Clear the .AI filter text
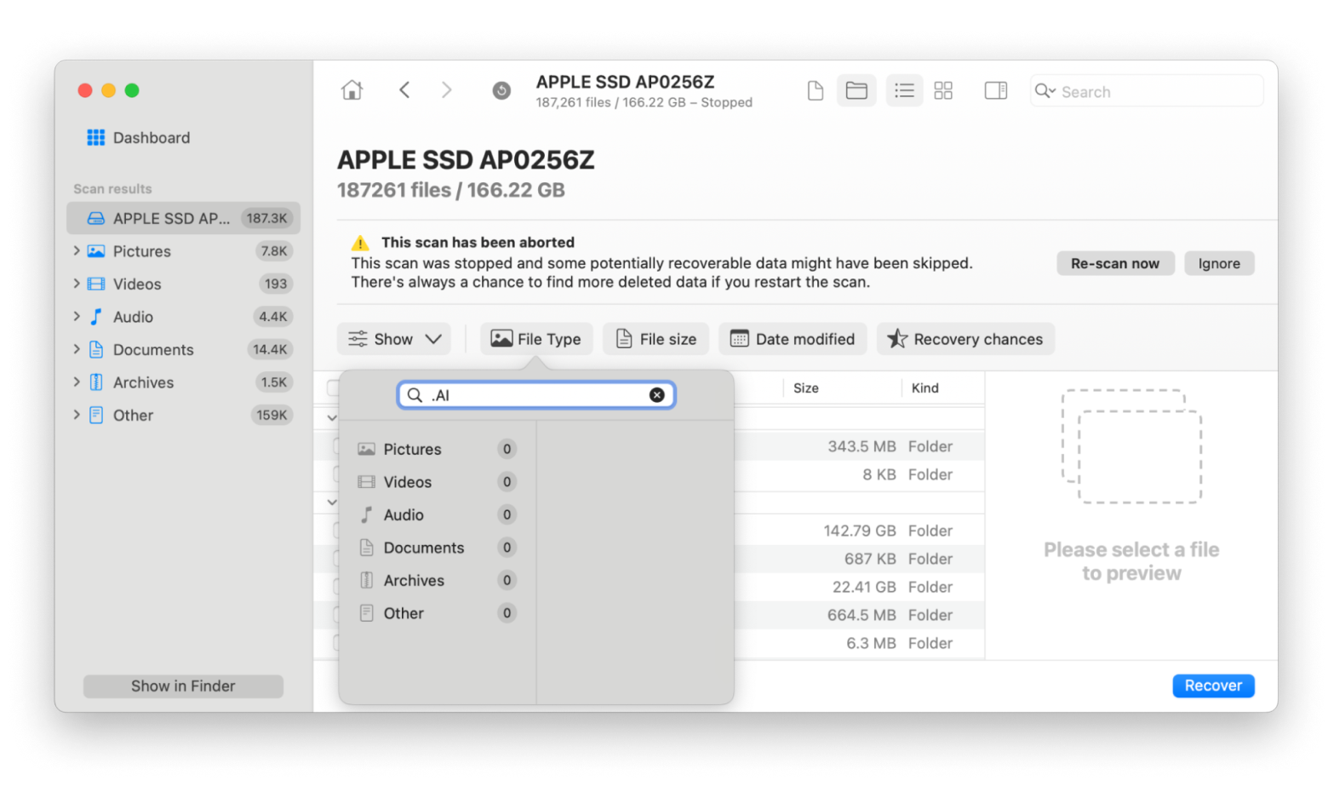Image resolution: width=1328 pixels, height=792 pixels. tap(656, 395)
